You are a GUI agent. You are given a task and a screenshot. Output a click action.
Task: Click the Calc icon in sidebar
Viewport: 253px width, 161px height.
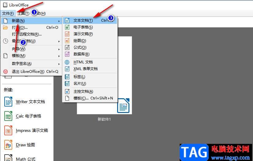8,116
